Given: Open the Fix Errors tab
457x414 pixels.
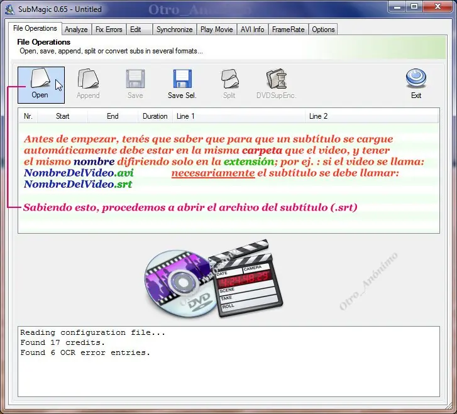Looking at the screenshot, I should pos(109,30).
